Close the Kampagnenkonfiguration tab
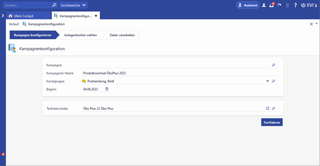320x166 pixels. 96,16
